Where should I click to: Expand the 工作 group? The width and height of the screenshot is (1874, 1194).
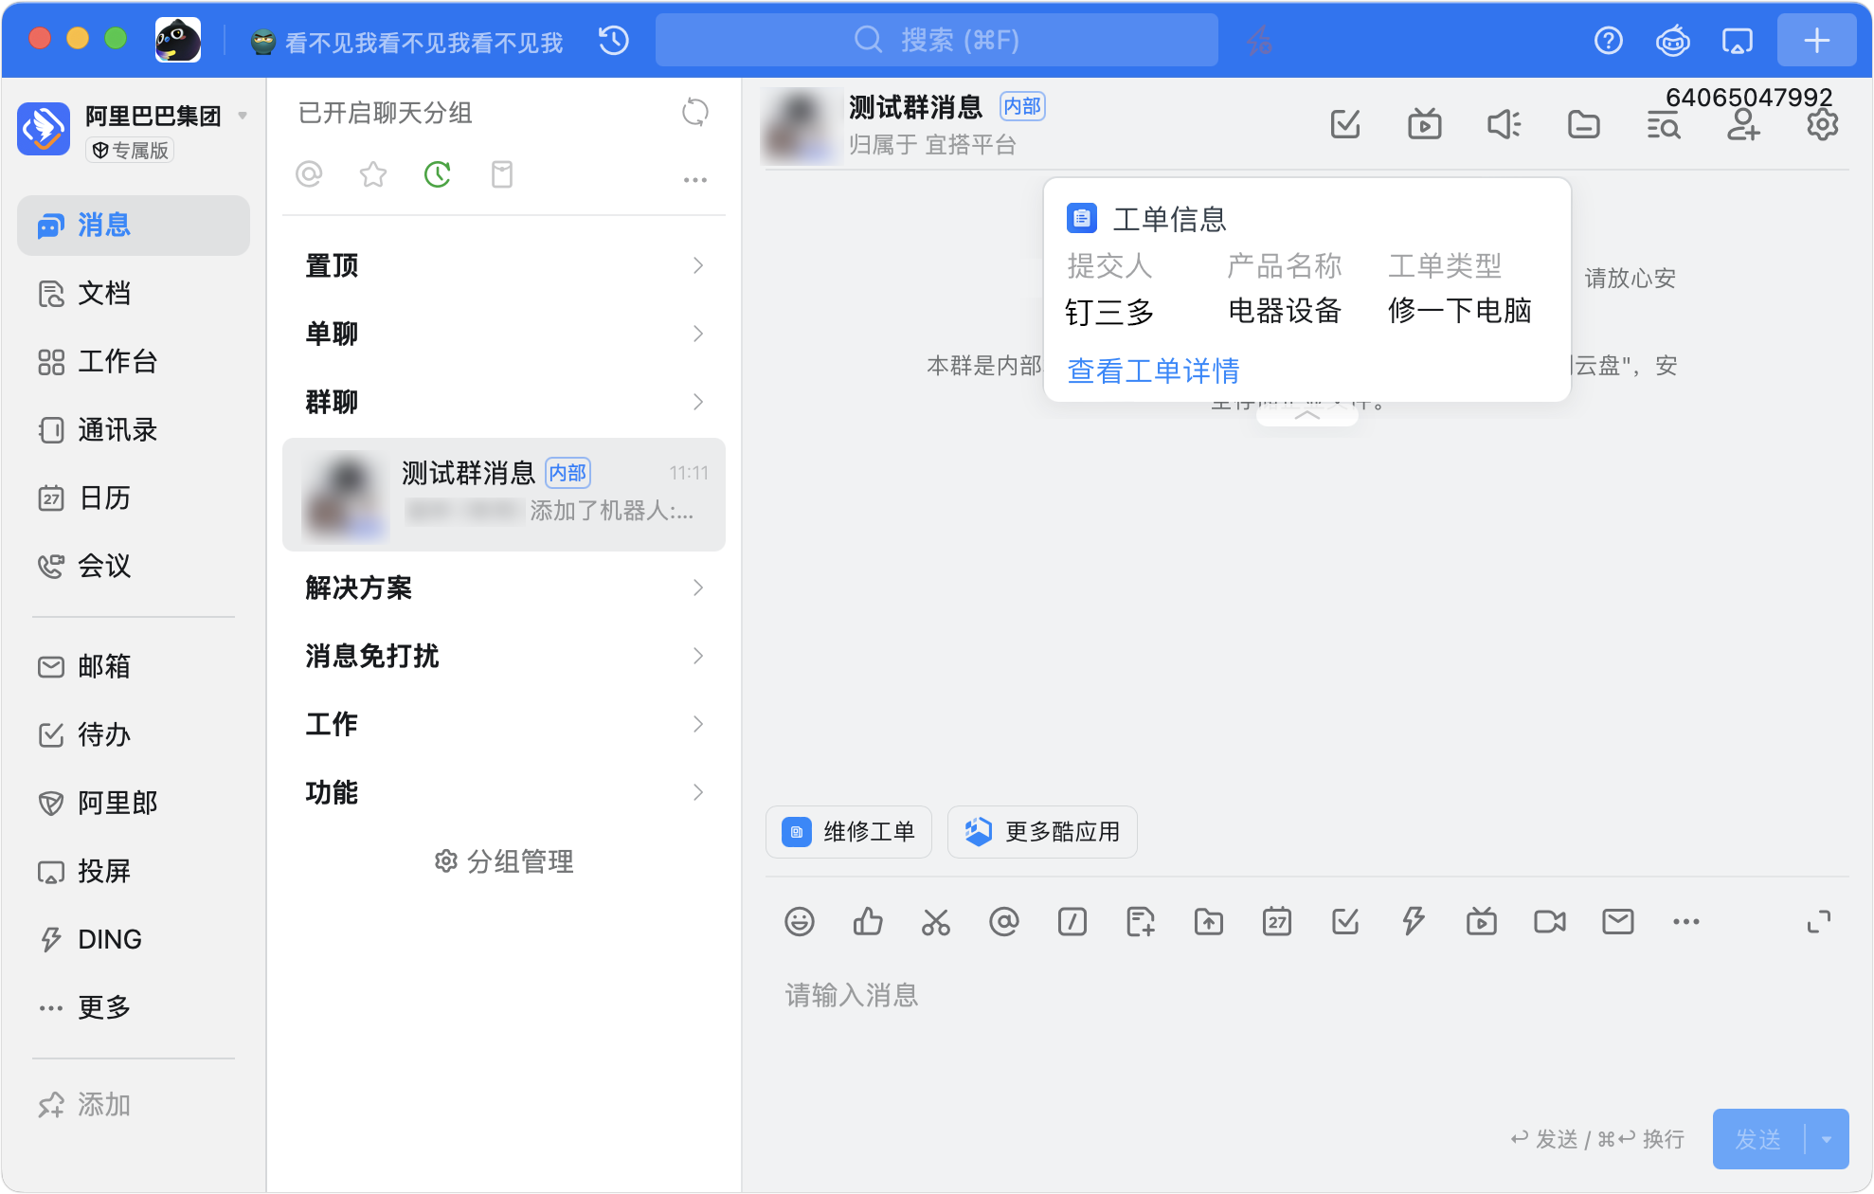tap(504, 725)
